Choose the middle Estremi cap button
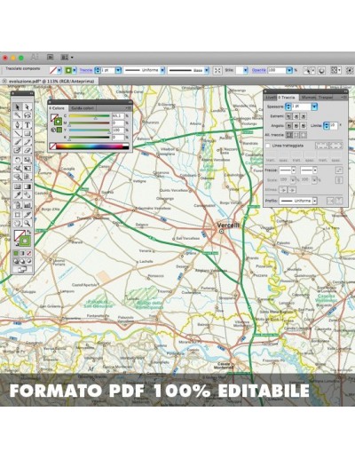The width and height of the screenshot is (355, 459). pos(296,116)
